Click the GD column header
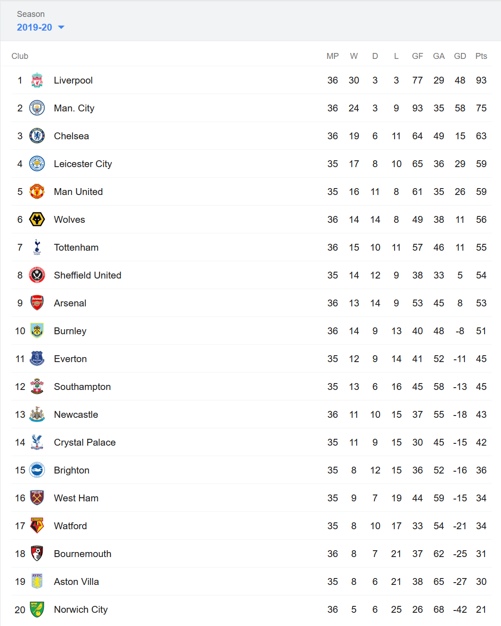The width and height of the screenshot is (501, 626). coord(460,56)
